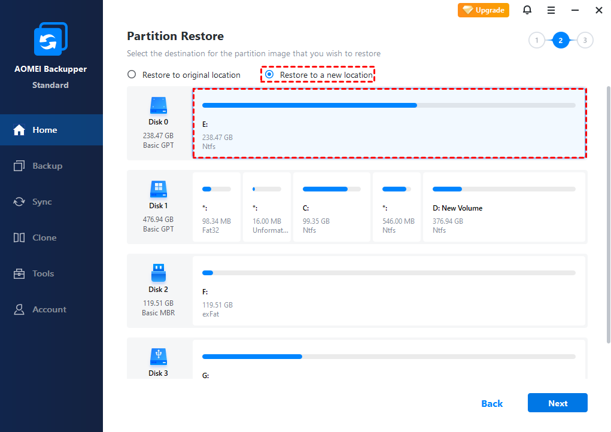
Task: Click the AOMEI Backupper logo icon
Action: click(51, 39)
